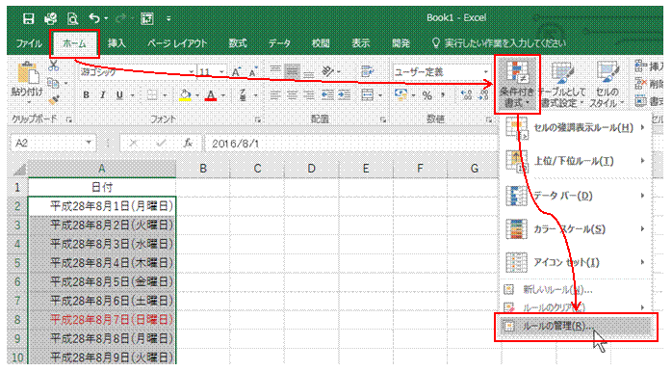
Task: Open the テーブルとして書式設定 dropdown
Action: coord(562,84)
